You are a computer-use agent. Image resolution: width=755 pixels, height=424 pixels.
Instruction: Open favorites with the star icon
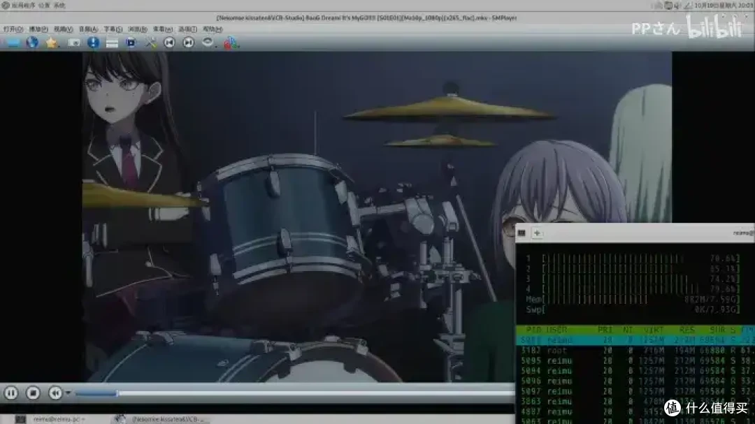(x=51, y=43)
